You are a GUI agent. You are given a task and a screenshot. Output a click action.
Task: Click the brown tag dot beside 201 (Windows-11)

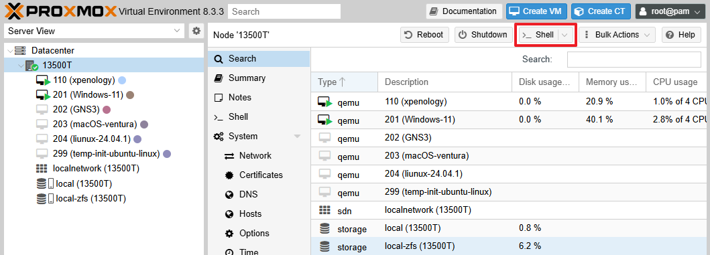(x=130, y=95)
